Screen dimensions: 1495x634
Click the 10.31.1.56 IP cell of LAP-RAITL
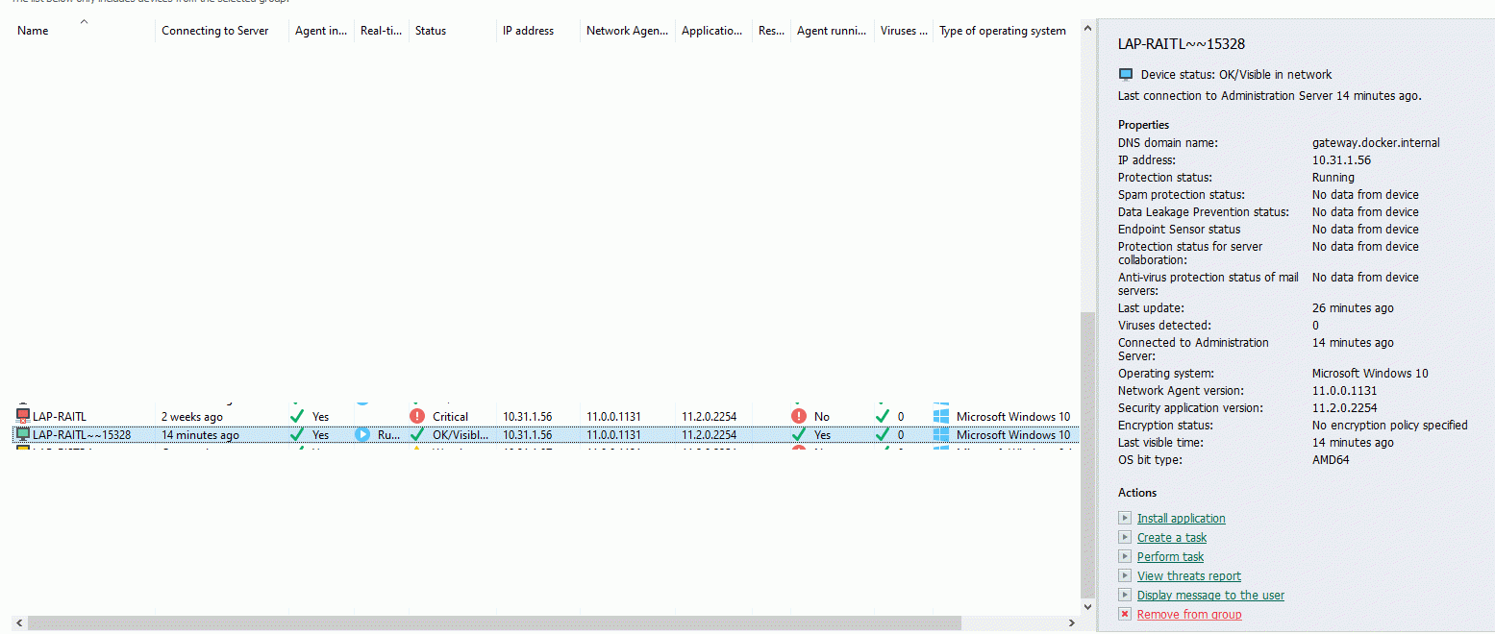coord(527,416)
